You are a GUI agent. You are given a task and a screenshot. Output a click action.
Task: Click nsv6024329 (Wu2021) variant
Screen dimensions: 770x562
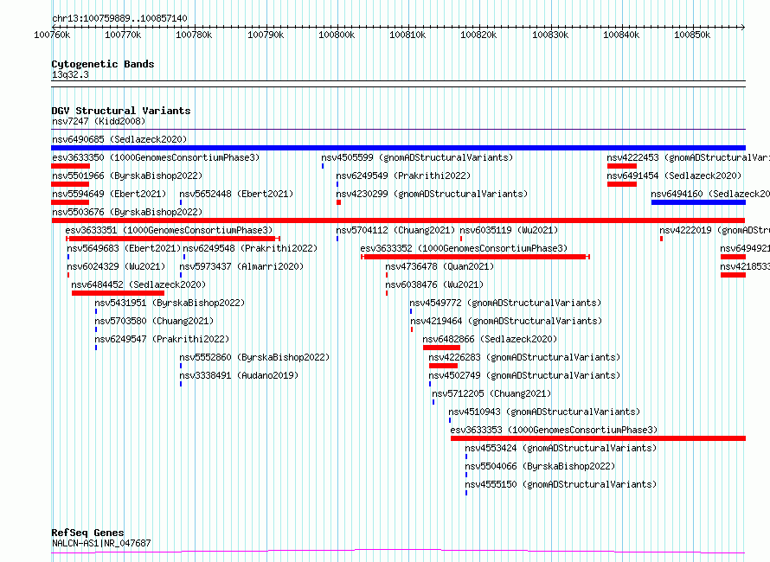pos(116,266)
